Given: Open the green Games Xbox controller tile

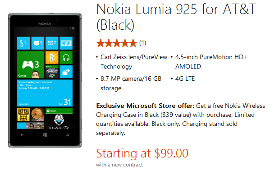Looking at the screenshot, I should point(31,65).
